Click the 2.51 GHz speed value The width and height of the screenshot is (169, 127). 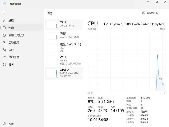pos(106,101)
